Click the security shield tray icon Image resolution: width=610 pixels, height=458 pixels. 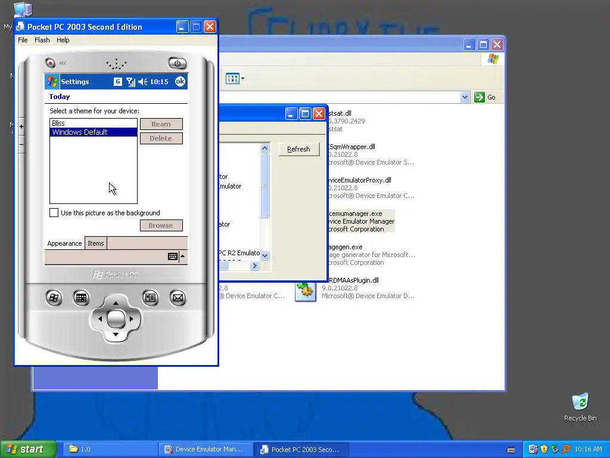coord(544,449)
